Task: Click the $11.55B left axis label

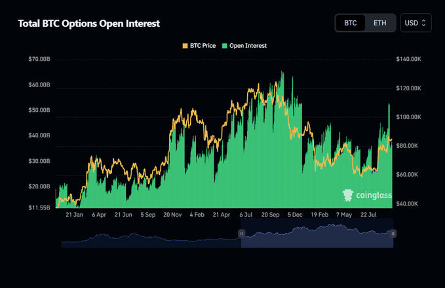Action: pos(39,207)
